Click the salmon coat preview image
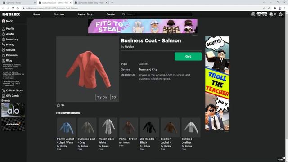 click(88, 69)
